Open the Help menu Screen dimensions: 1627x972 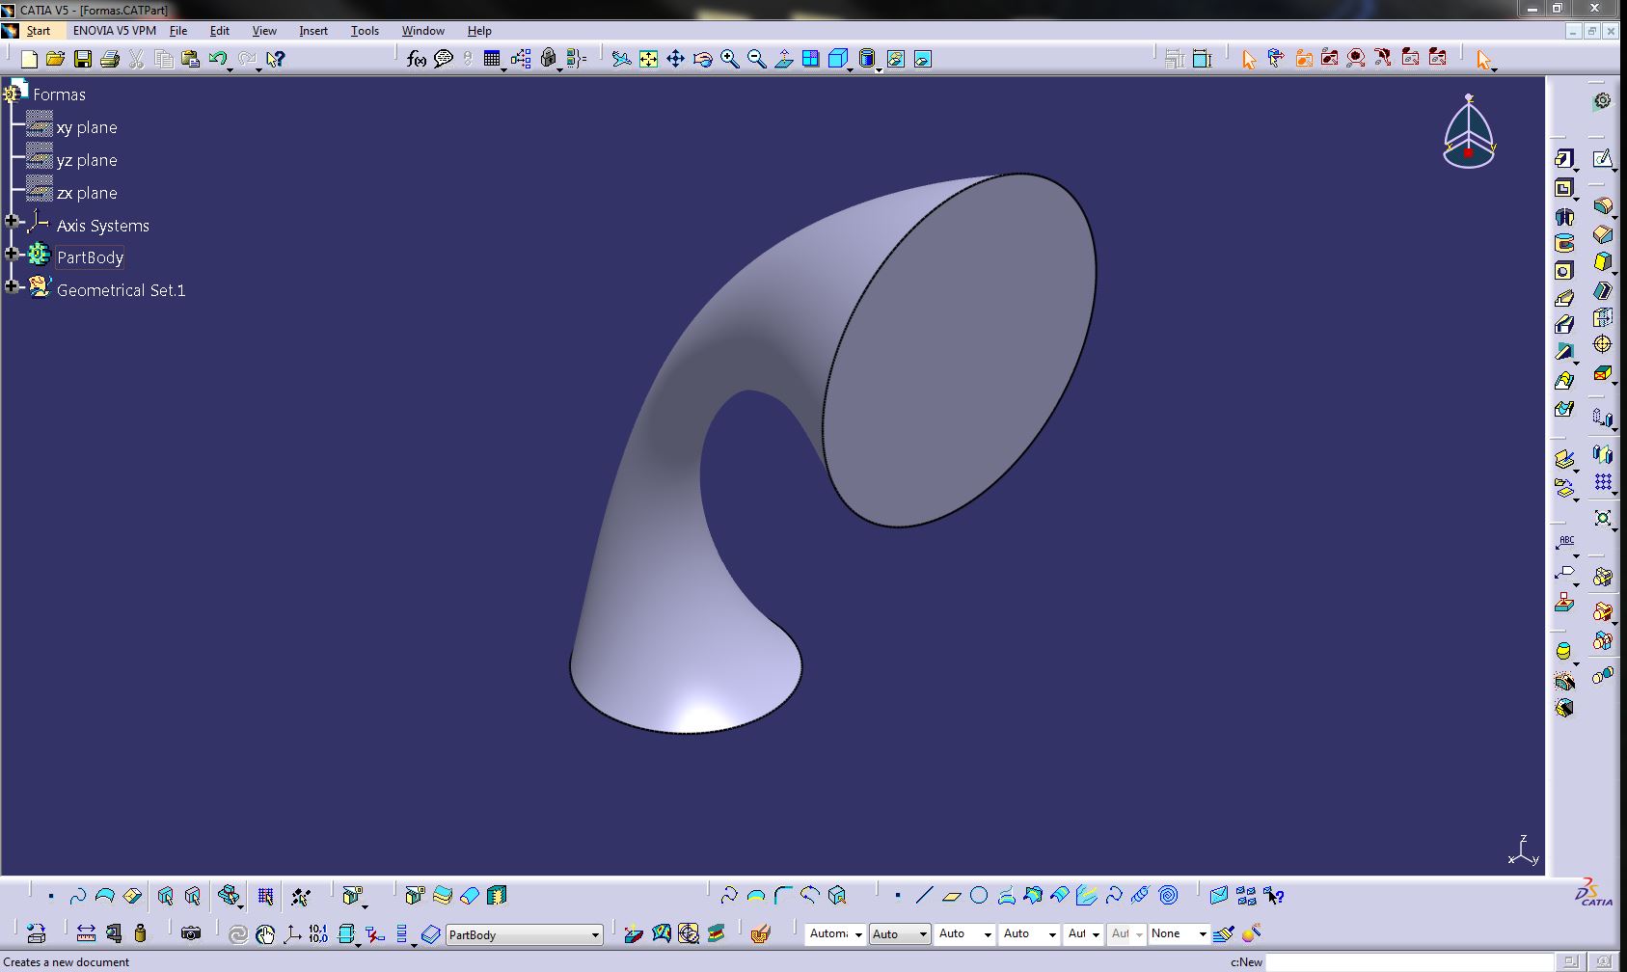coord(479,31)
